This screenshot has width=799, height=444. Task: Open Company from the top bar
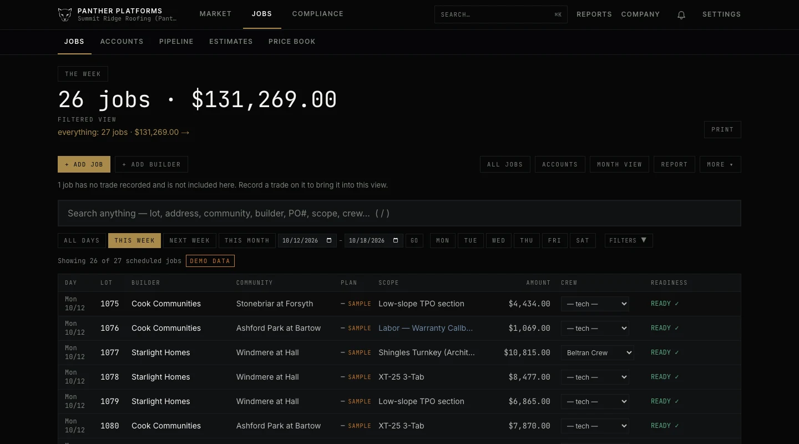640,14
